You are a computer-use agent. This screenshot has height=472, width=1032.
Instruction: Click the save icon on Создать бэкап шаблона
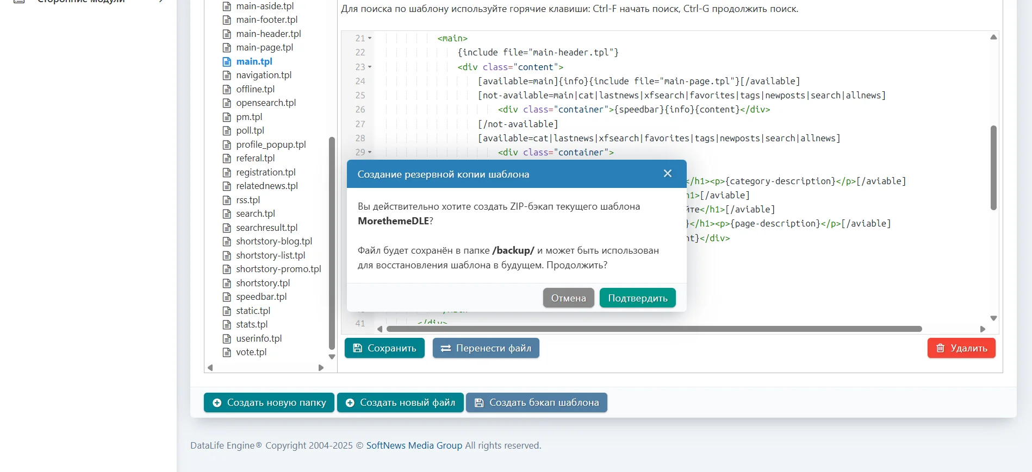[x=479, y=402]
